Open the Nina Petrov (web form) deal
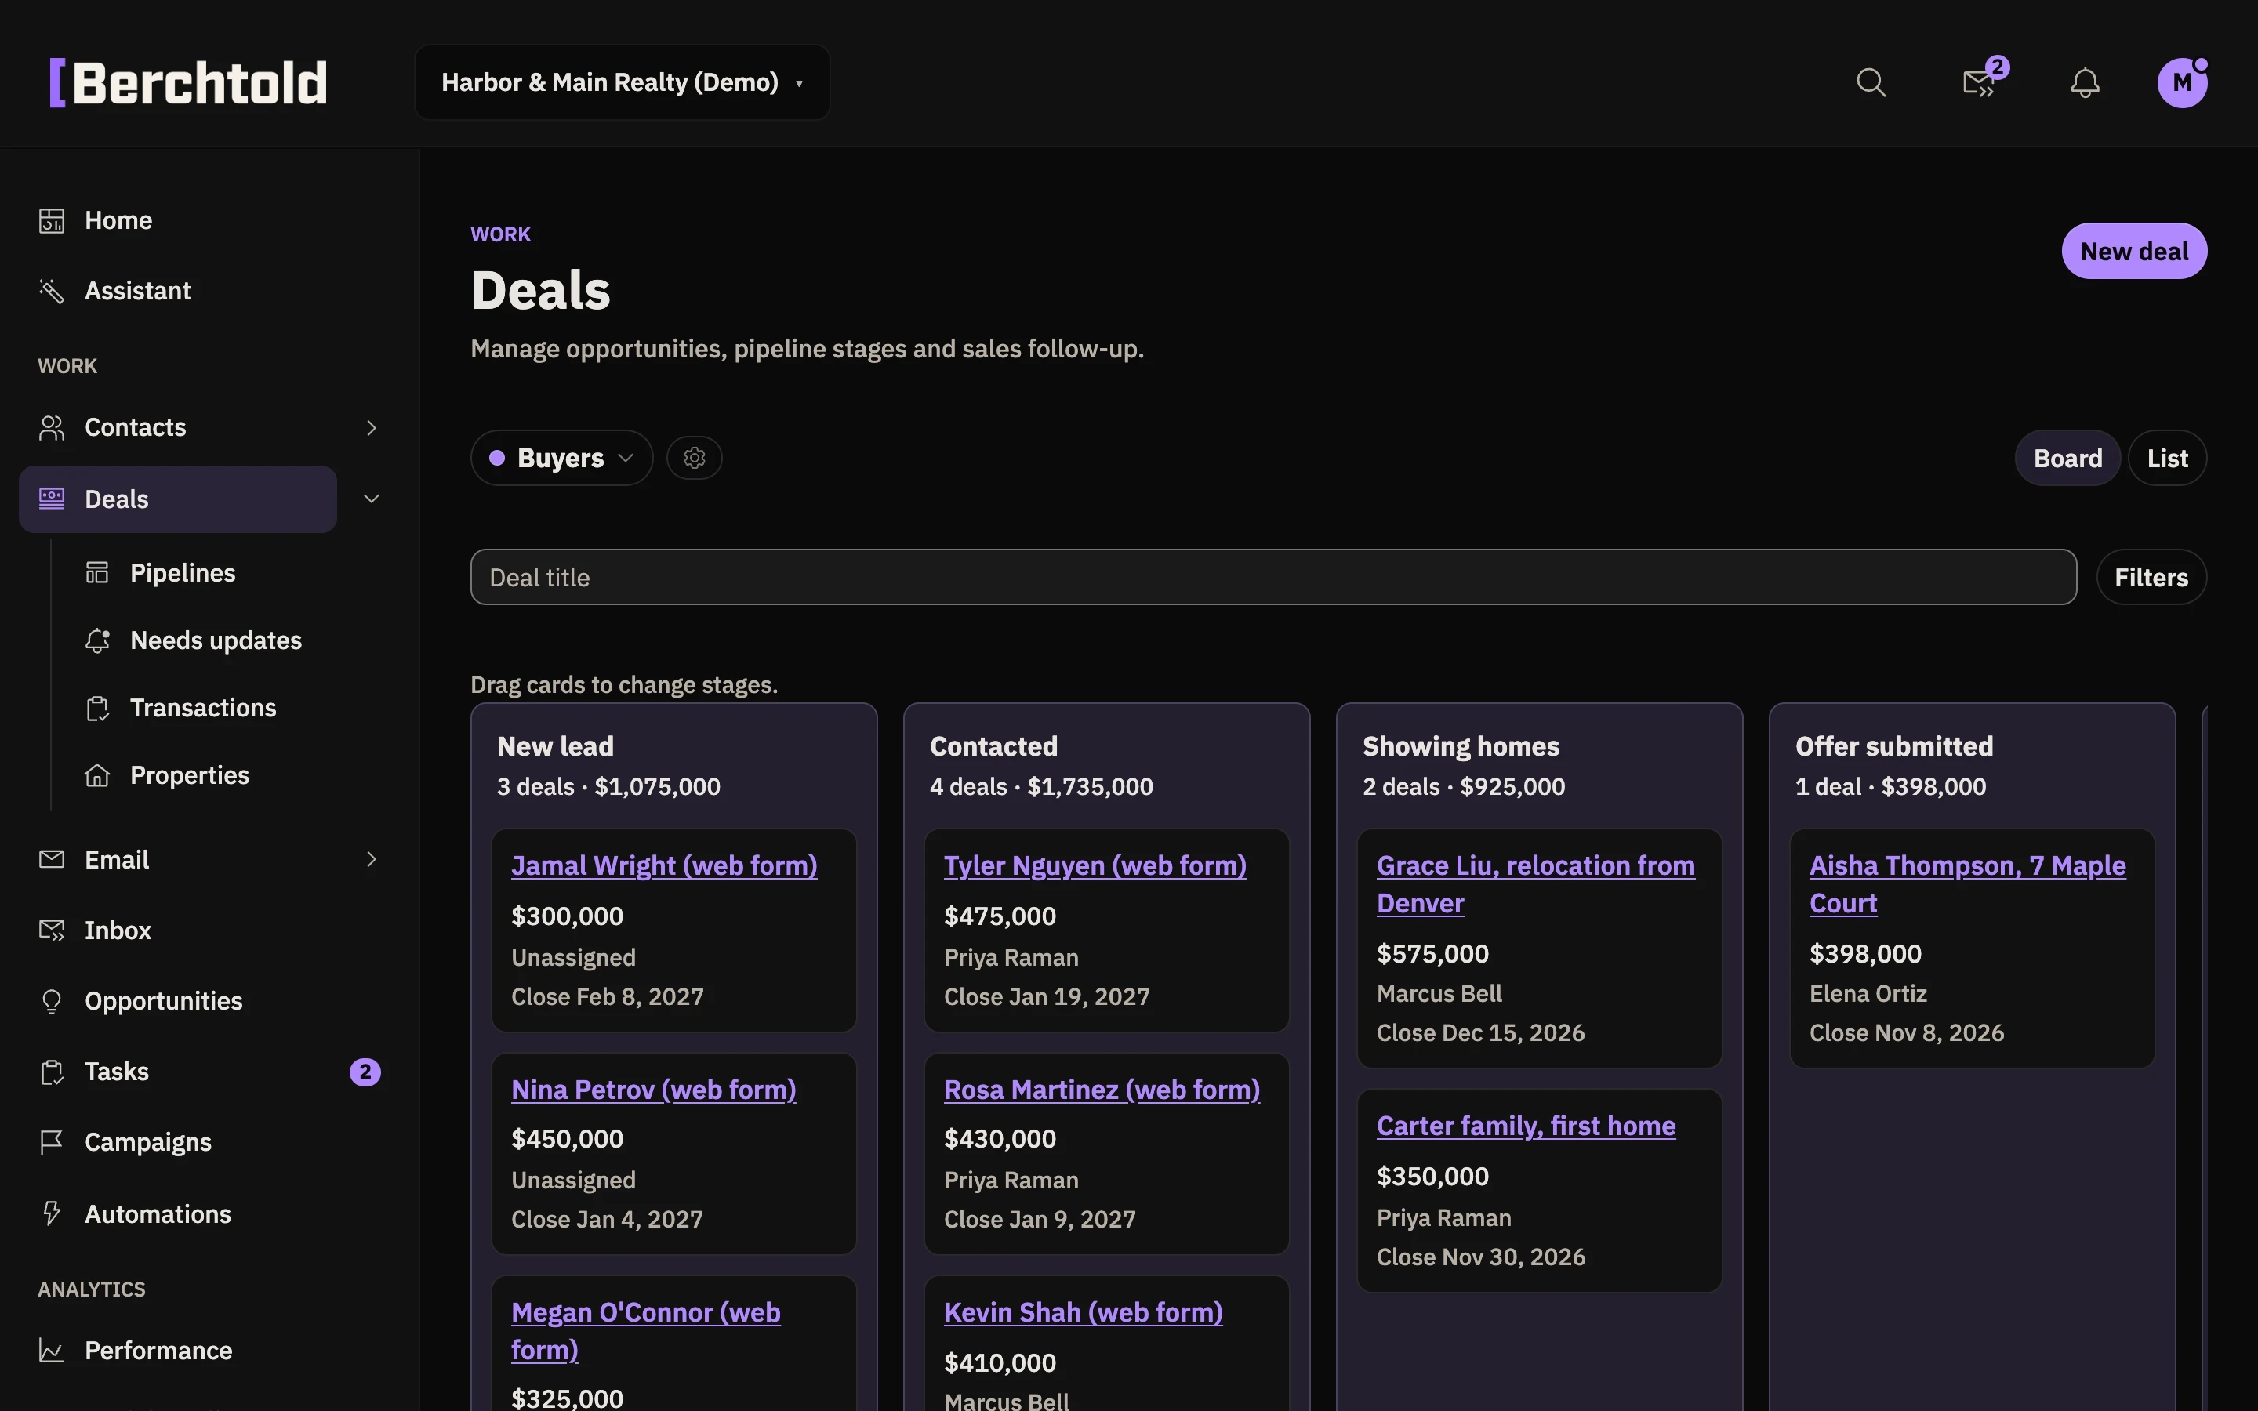Screen dimensions: 2258x1411 [x=653, y=1090]
